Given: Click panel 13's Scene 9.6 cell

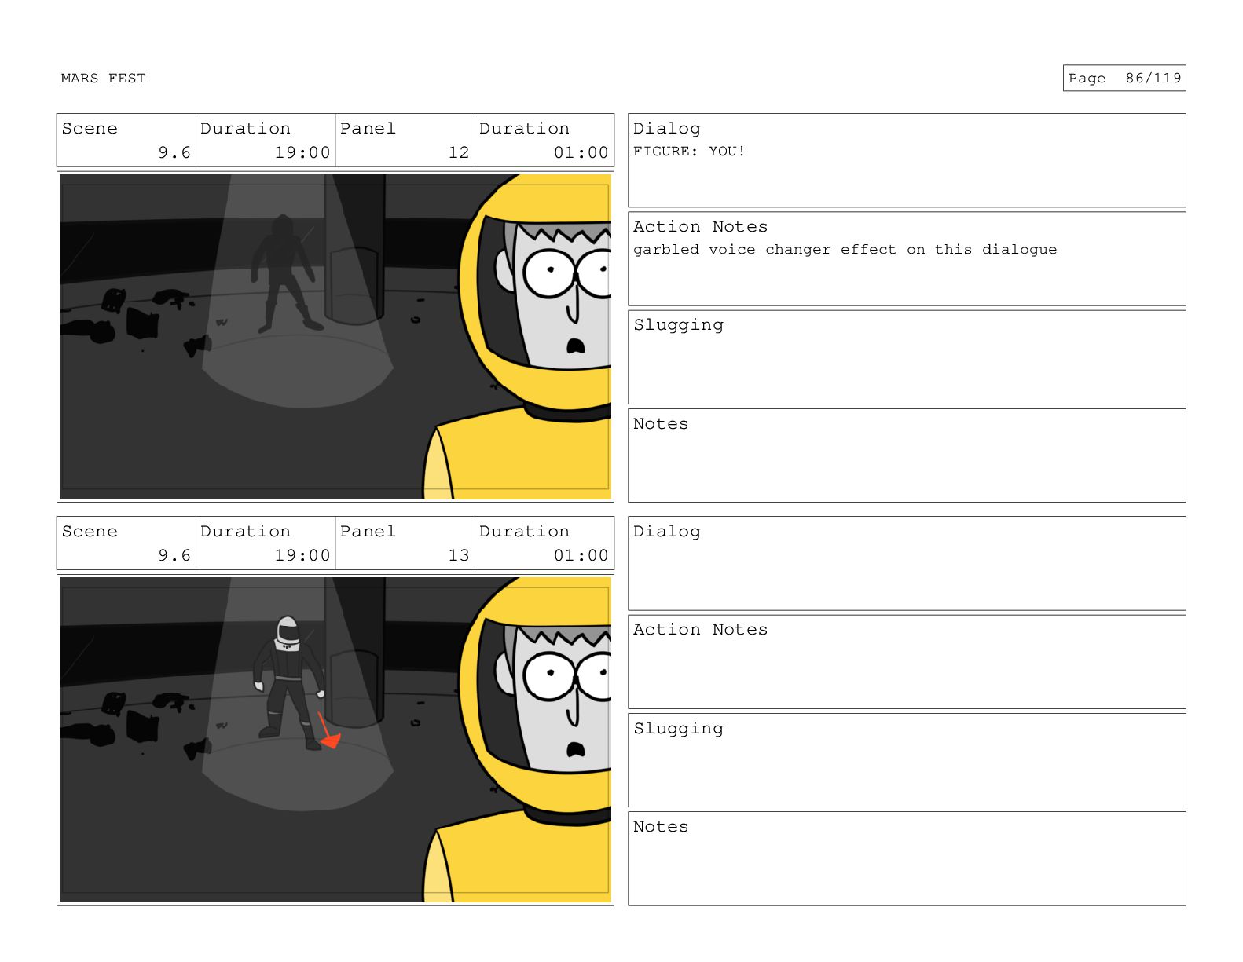Looking at the screenshot, I should [126, 543].
